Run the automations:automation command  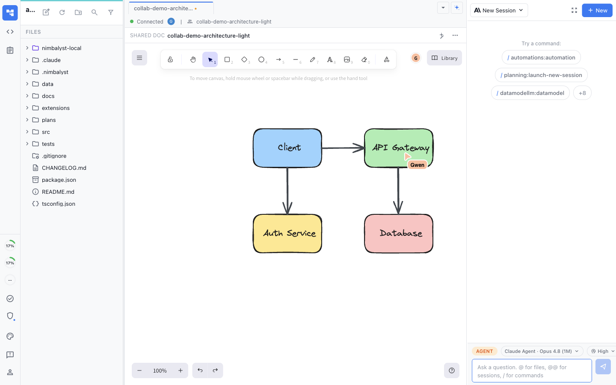[x=541, y=57]
